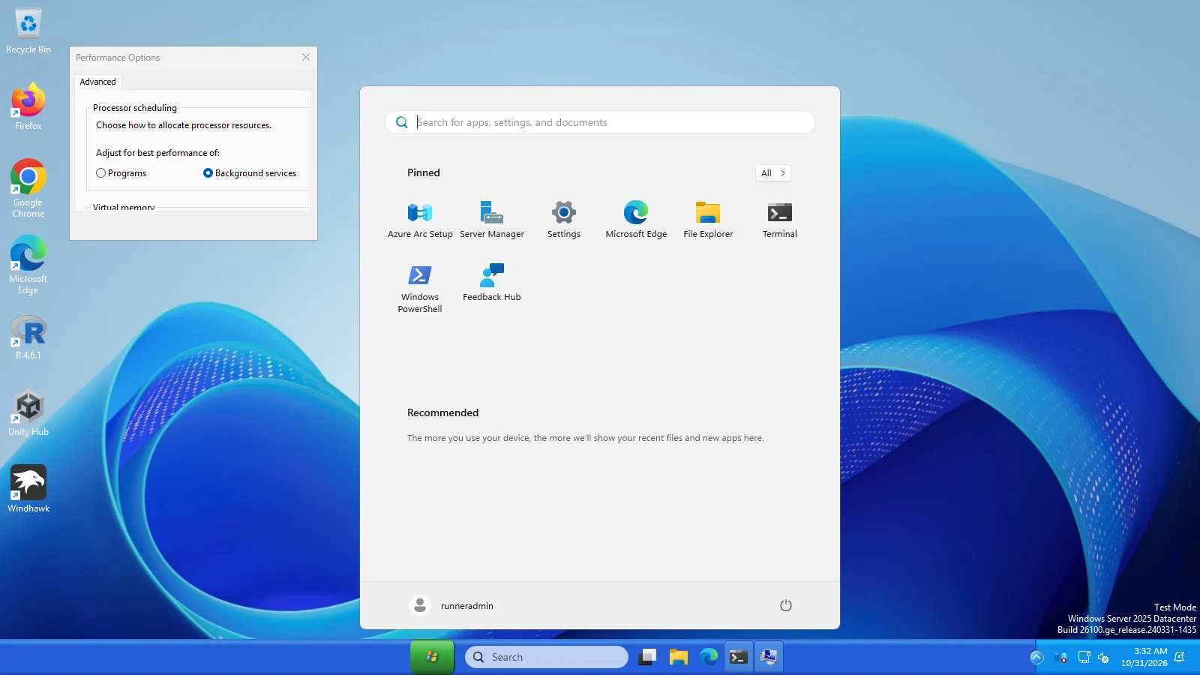Select the Windhawk desktop shortcut
The image size is (1200, 675).
[x=28, y=489]
